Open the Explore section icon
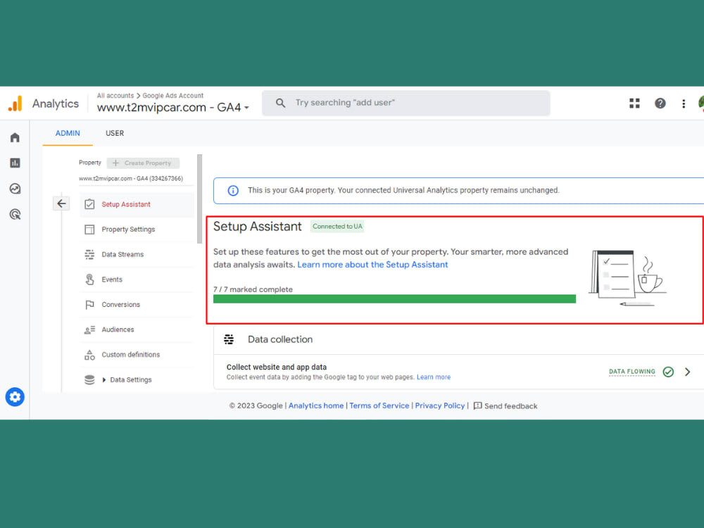Image resolution: width=704 pixels, height=528 pixels. coord(15,188)
